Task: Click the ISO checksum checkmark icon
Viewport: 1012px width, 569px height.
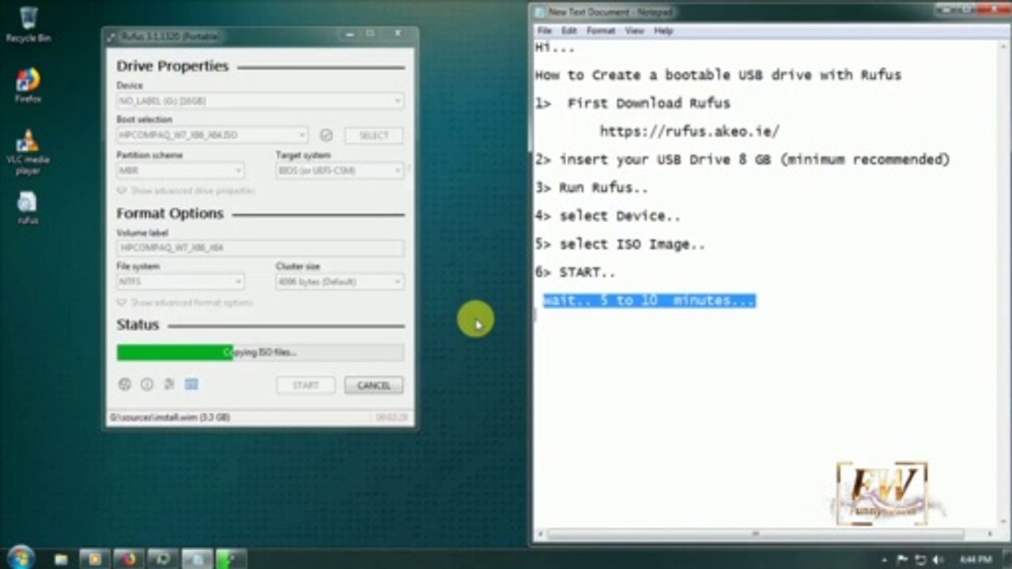Action: pyautogui.click(x=326, y=135)
